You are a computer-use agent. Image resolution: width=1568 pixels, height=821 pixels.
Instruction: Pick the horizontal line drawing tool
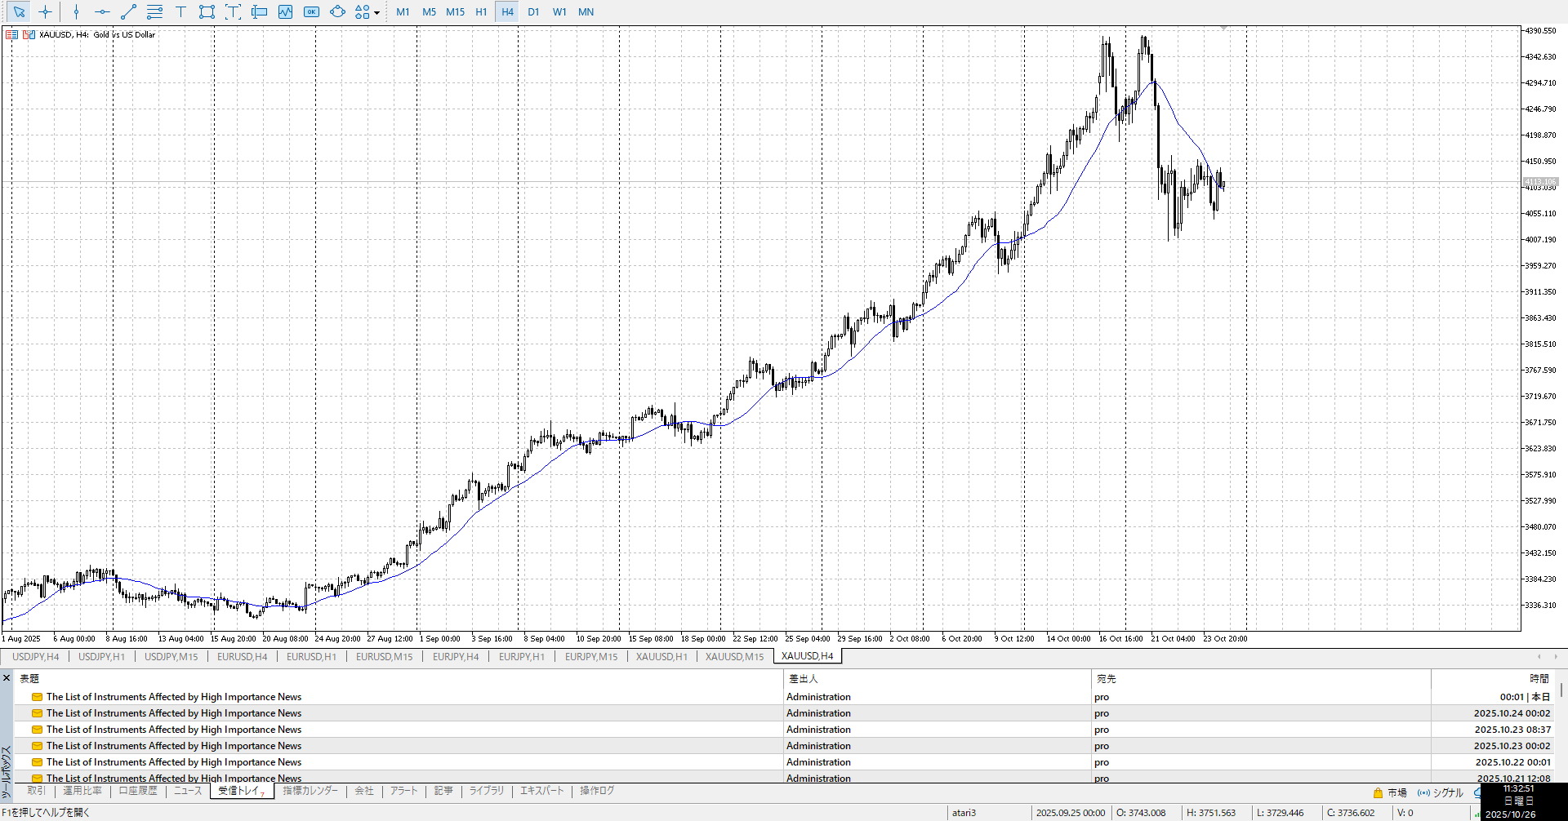click(x=102, y=12)
